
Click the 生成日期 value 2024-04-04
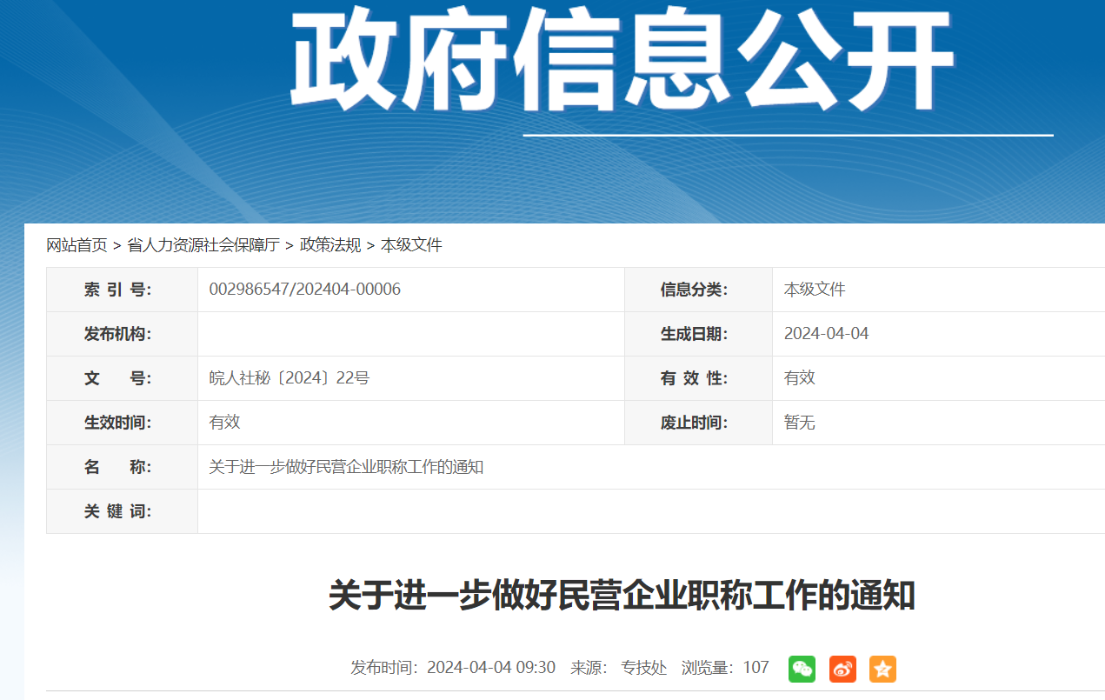tap(826, 334)
